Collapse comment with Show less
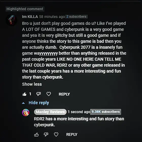The height and width of the screenshot is (142, 142). pyautogui.click(x=32, y=84)
